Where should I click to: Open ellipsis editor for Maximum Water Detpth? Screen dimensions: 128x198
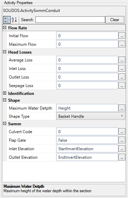pyautogui.click(x=122, y=108)
